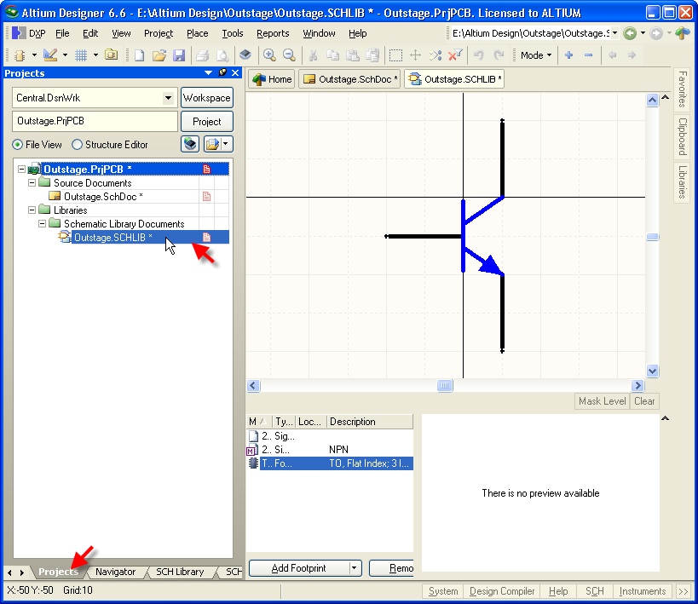The width and height of the screenshot is (698, 604).
Task: Open the Place menu
Action: pyautogui.click(x=197, y=33)
